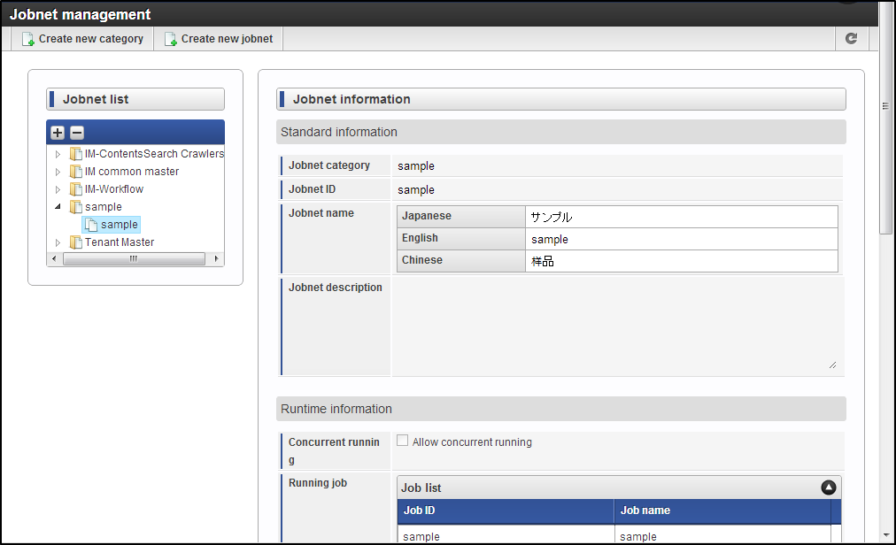Select Tenant Master in jobnet list
896x545 pixels.
pyautogui.click(x=120, y=242)
